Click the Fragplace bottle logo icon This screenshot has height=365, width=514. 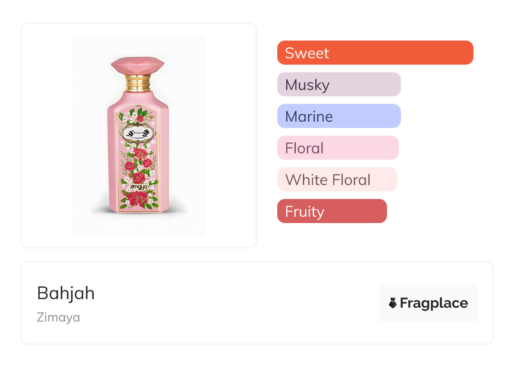(x=393, y=303)
